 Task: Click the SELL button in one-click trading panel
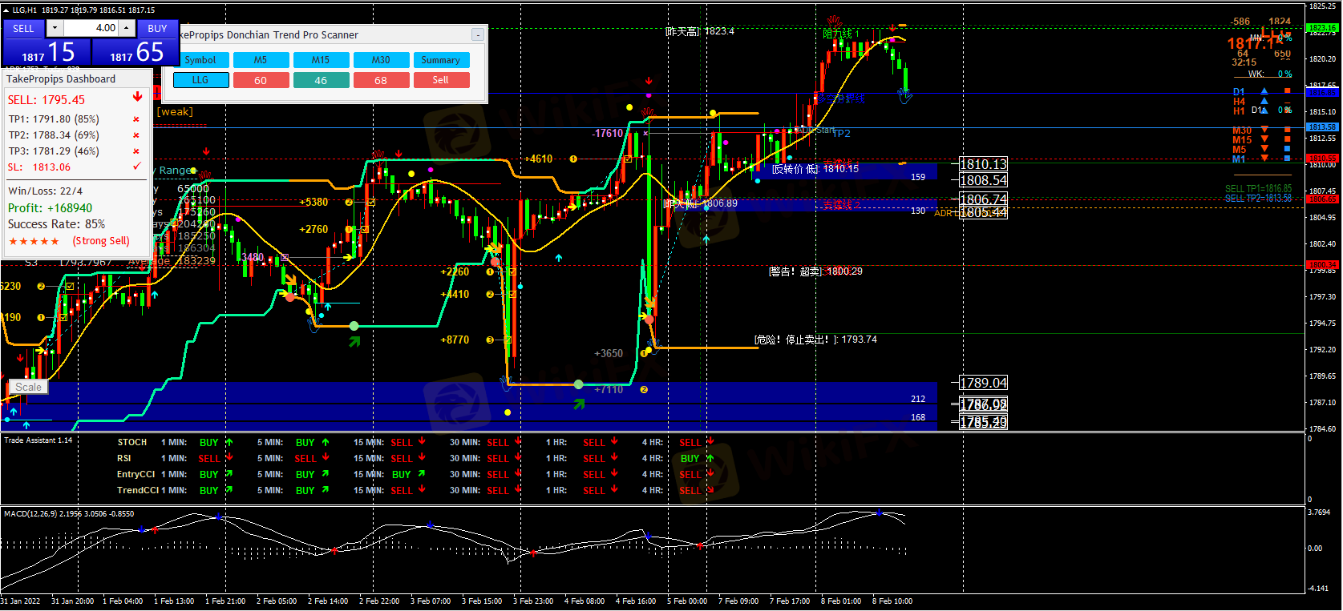pos(23,28)
